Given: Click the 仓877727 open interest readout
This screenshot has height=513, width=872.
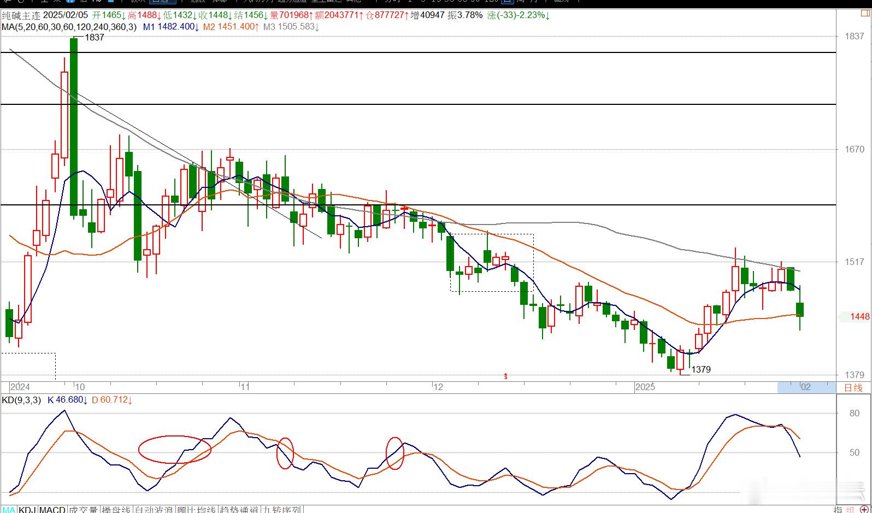Looking at the screenshot, I should pyautogui.click(x=387, y=15).
